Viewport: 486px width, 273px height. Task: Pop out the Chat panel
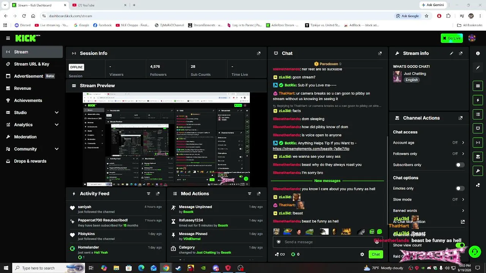[x=380, y=53]
